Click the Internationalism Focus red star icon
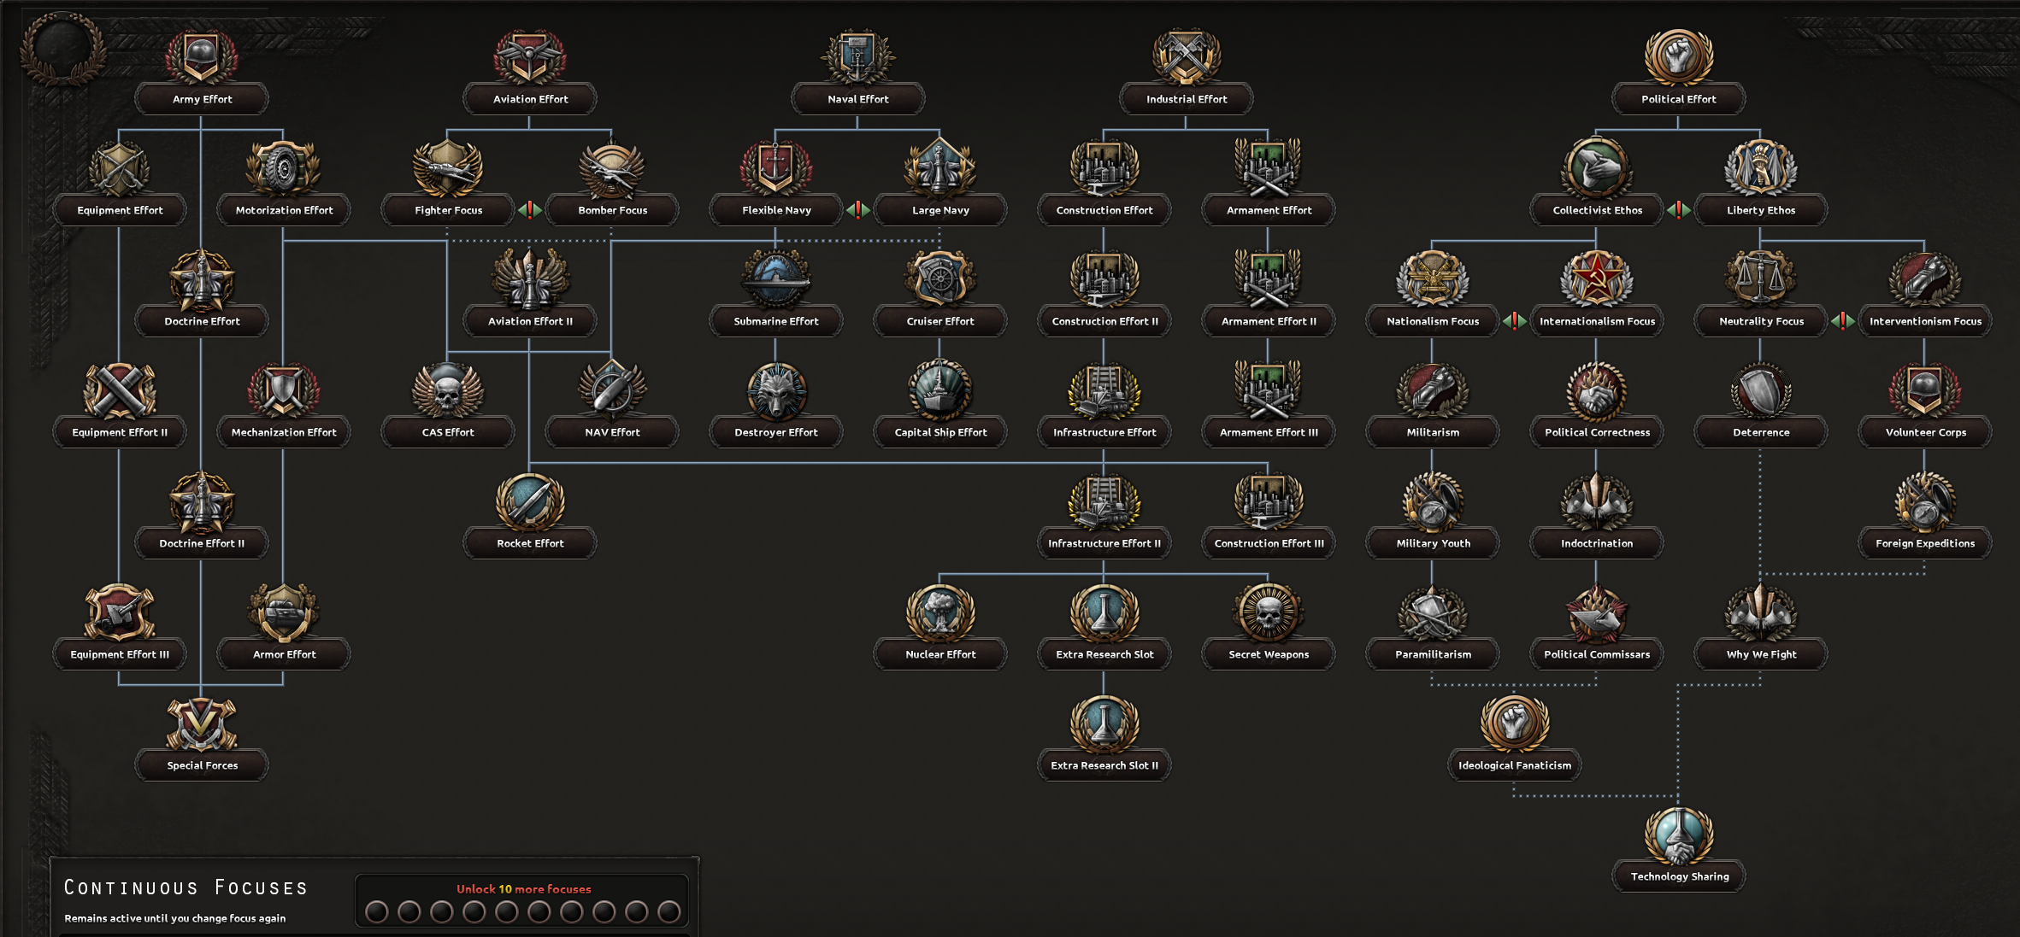This screenshot has width=2020, height=937. (x=1596, y=279)
